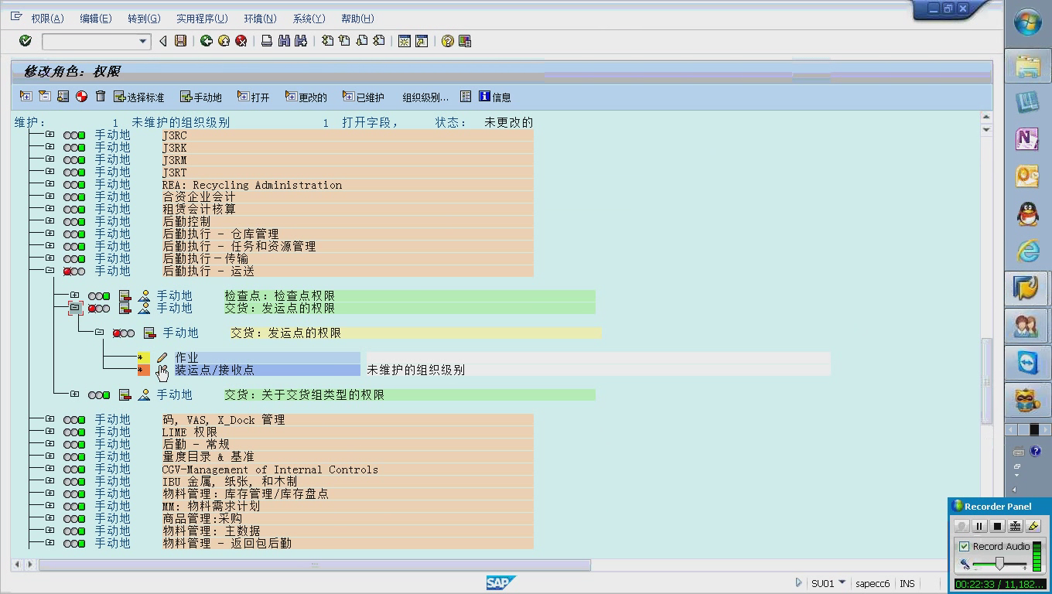1052x594 pixels.
Task: Click the 组织级别... button
Action: pyautogui.click(x=425, y=97)
